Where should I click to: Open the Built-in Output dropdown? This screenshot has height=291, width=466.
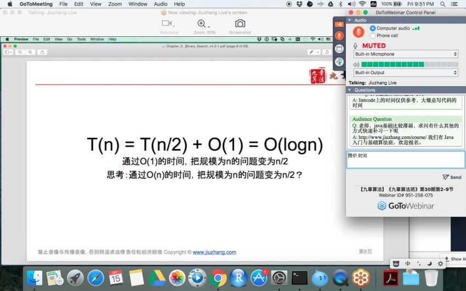(405, 72)
